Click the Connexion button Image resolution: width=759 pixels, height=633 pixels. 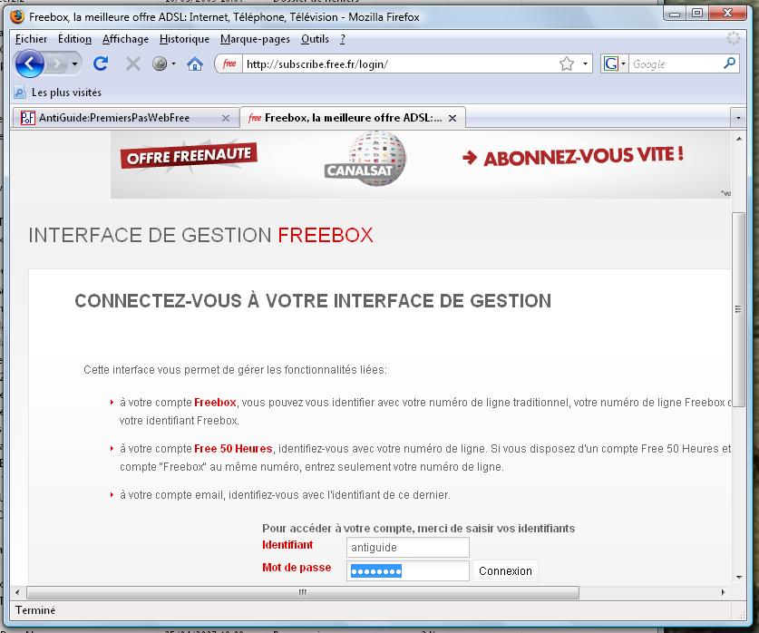[505, 571]
